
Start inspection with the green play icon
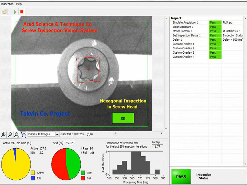tap(15, 12)
